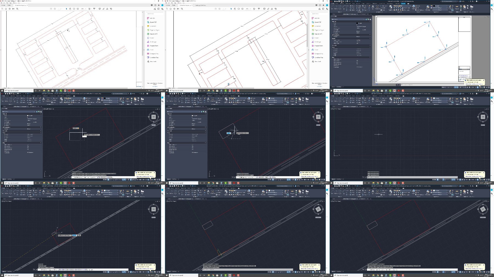Click AutoCAD taskbar icon below zoomed-out Acrobat window
Image resolution: width=494 pixels, height=277 pixels.
65,91
